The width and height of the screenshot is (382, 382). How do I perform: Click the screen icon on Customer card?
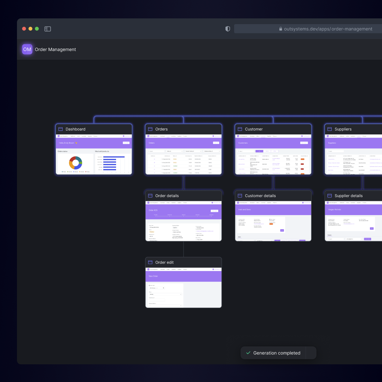click(x=240, y=129)
